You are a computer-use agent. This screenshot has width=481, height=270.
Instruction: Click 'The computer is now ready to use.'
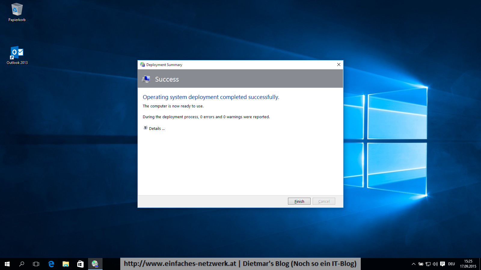[x=173, y=106]
